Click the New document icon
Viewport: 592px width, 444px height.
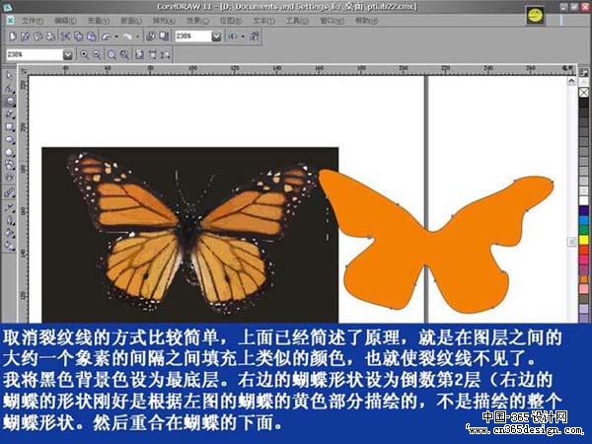coord(13,37)
